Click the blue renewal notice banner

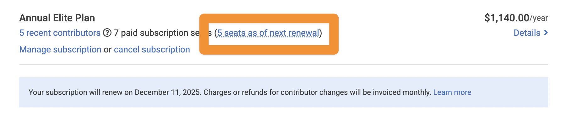(284, 92)
